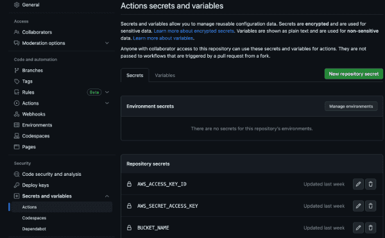Expand the Rules sidebar section chevron
Screen dimensions: 385x238
pos(107,92)
